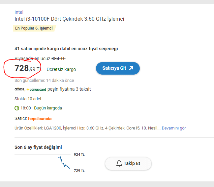This screenshot has width=214, height=187.
Task: Click the 'Bugün kargoda' text
Action: [48, 108]
